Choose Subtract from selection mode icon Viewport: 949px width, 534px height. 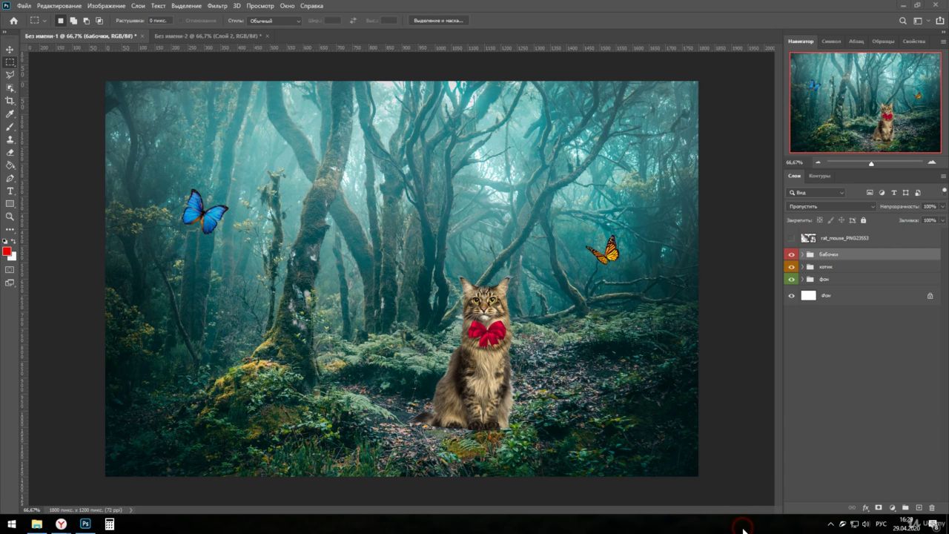tap(86, 21)
